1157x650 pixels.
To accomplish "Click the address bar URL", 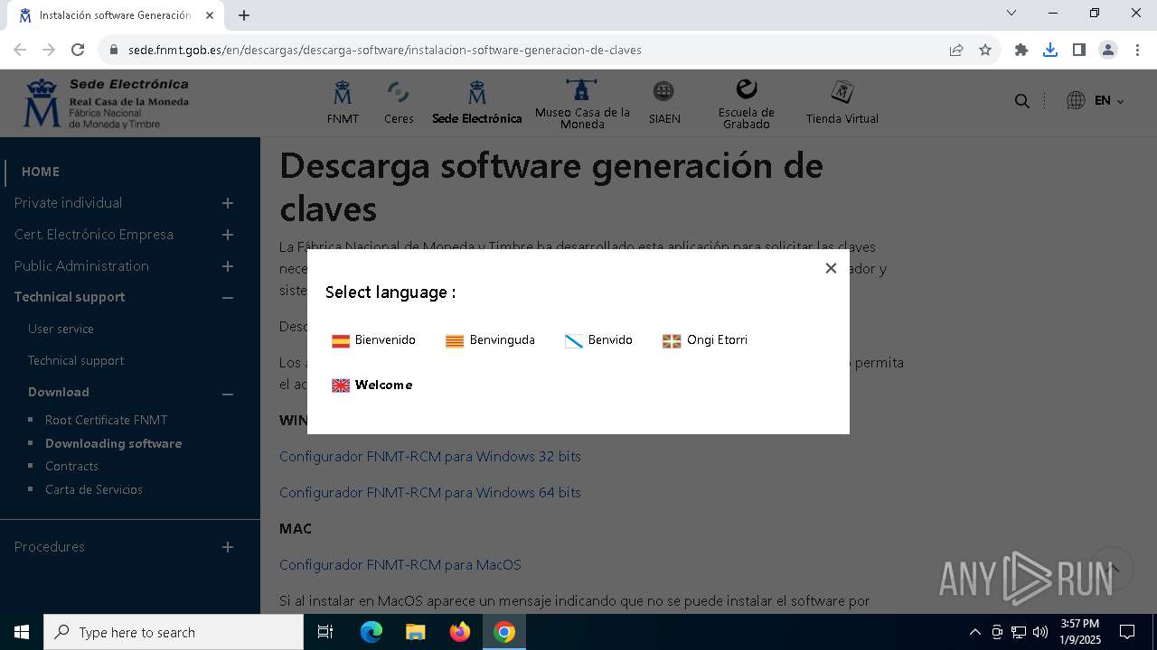I will [384, 50].
